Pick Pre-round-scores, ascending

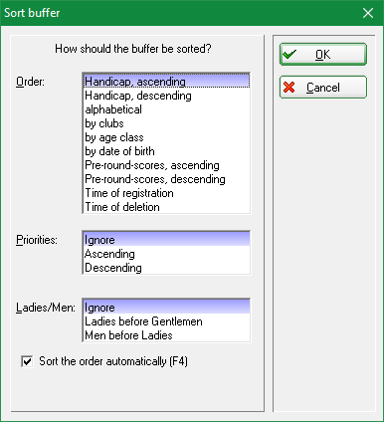166,165
